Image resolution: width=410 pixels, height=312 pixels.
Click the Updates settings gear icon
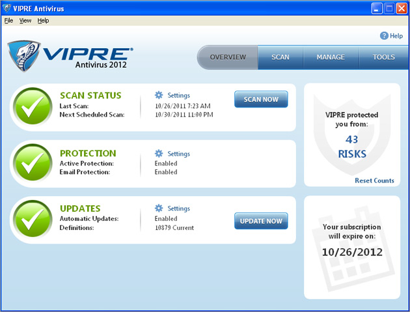(159, 208)
